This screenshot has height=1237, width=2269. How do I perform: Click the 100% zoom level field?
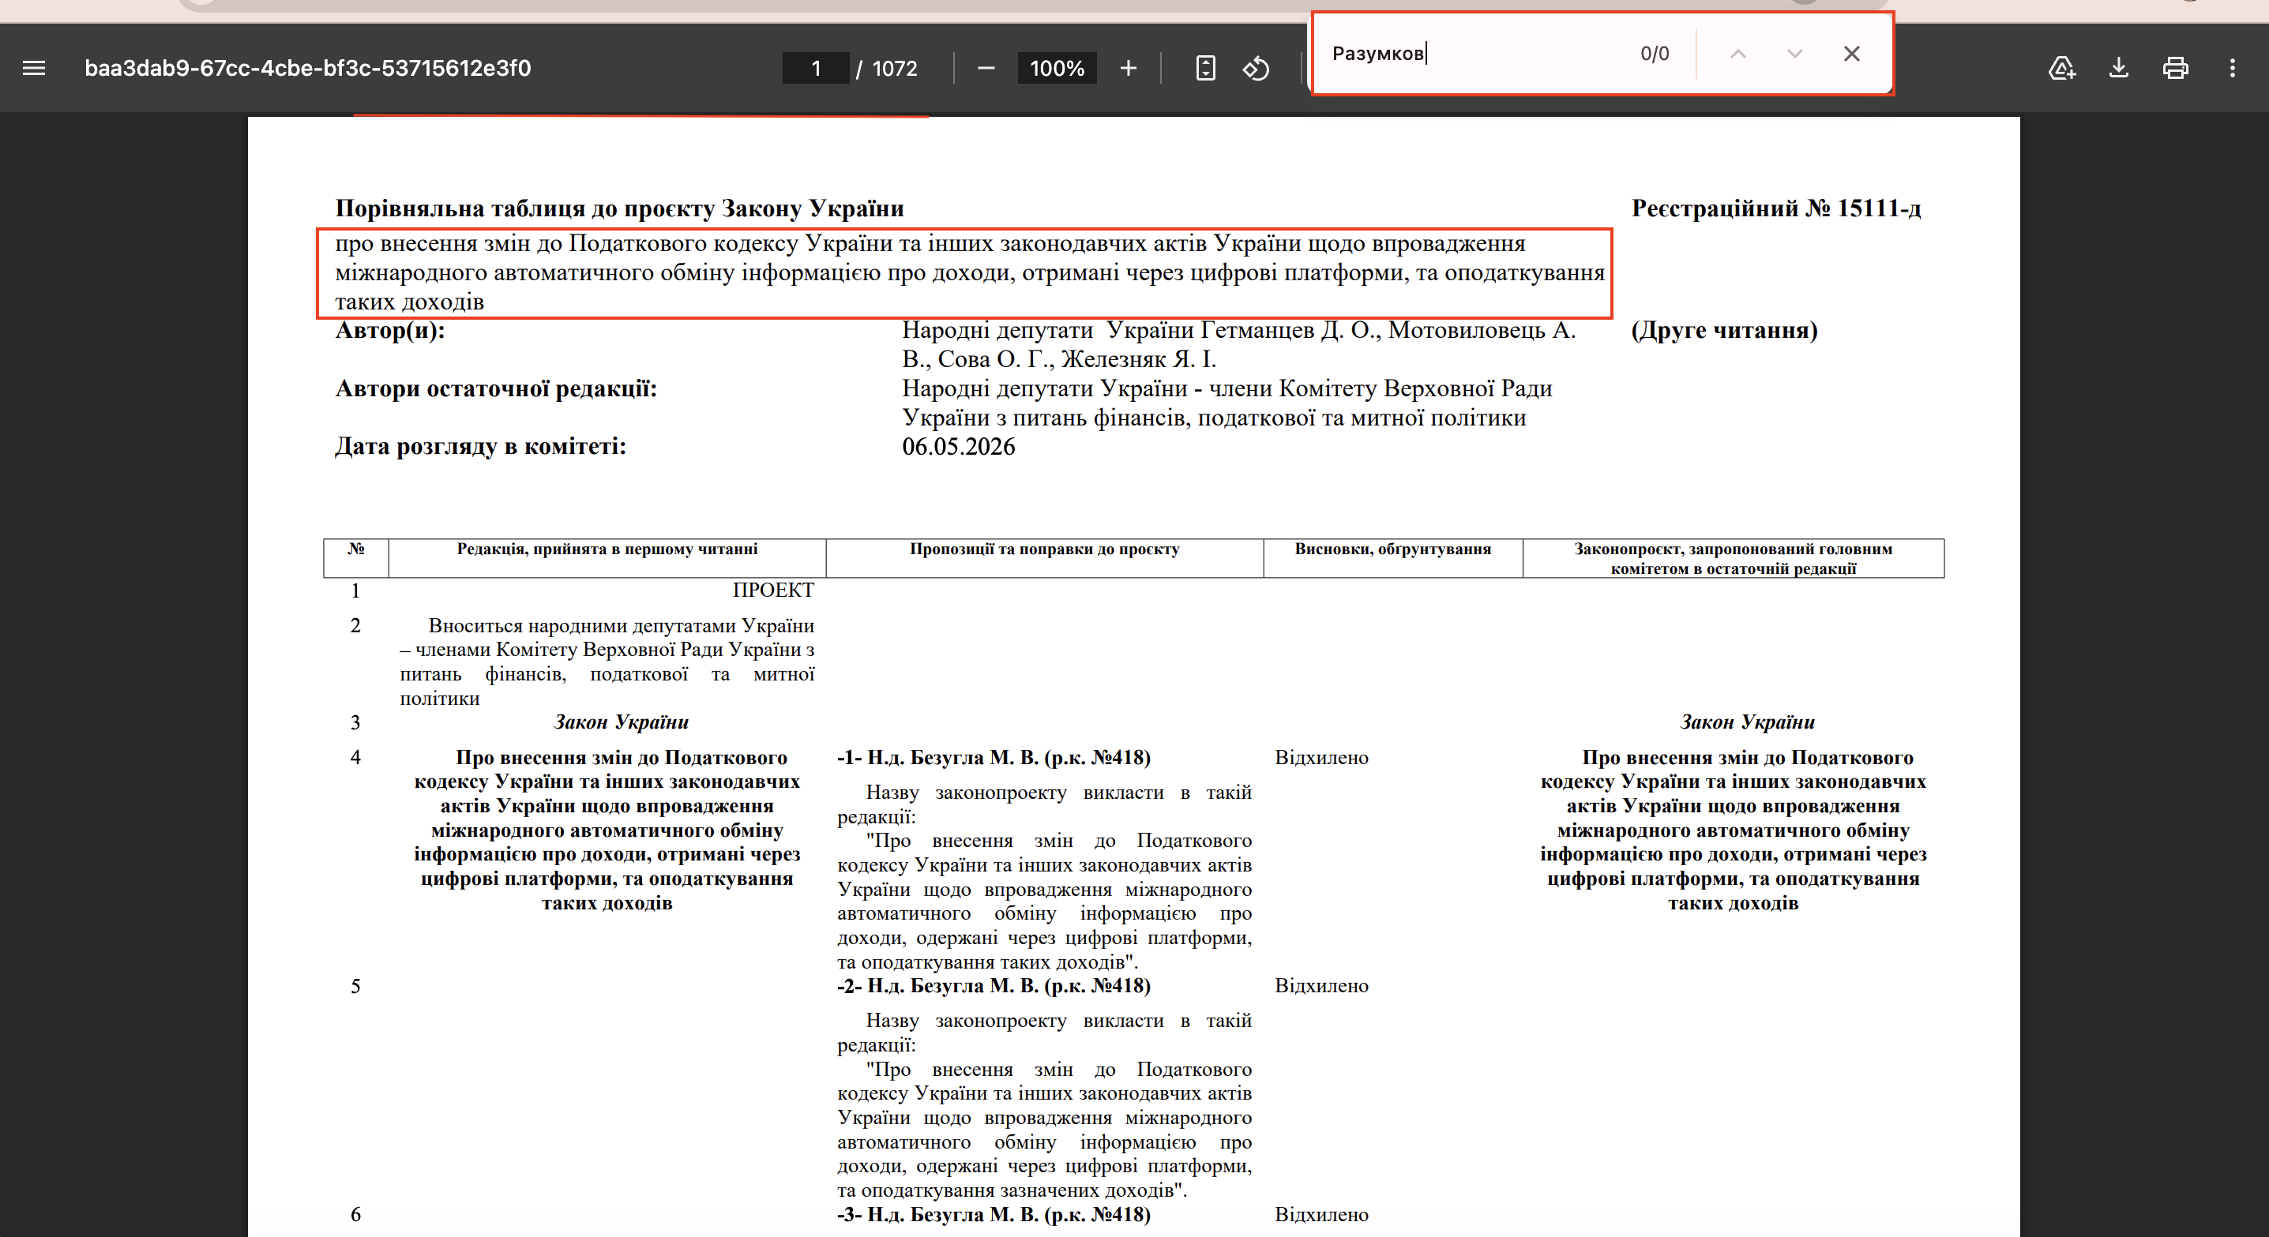pyautogui.click(x=1057, y=68)
